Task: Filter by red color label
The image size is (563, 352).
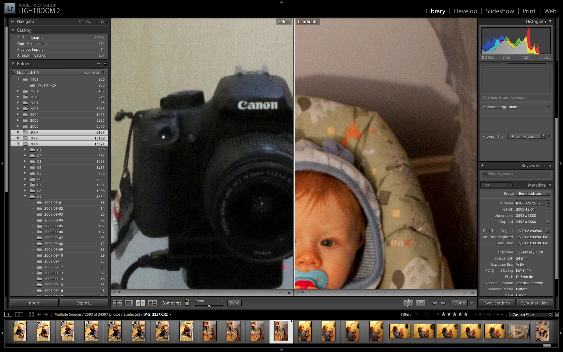Action: coord(476,314)
